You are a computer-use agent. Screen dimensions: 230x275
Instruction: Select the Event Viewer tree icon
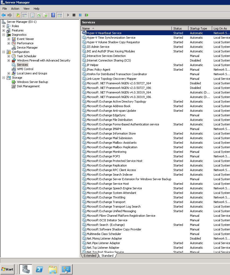coord(14,39)
